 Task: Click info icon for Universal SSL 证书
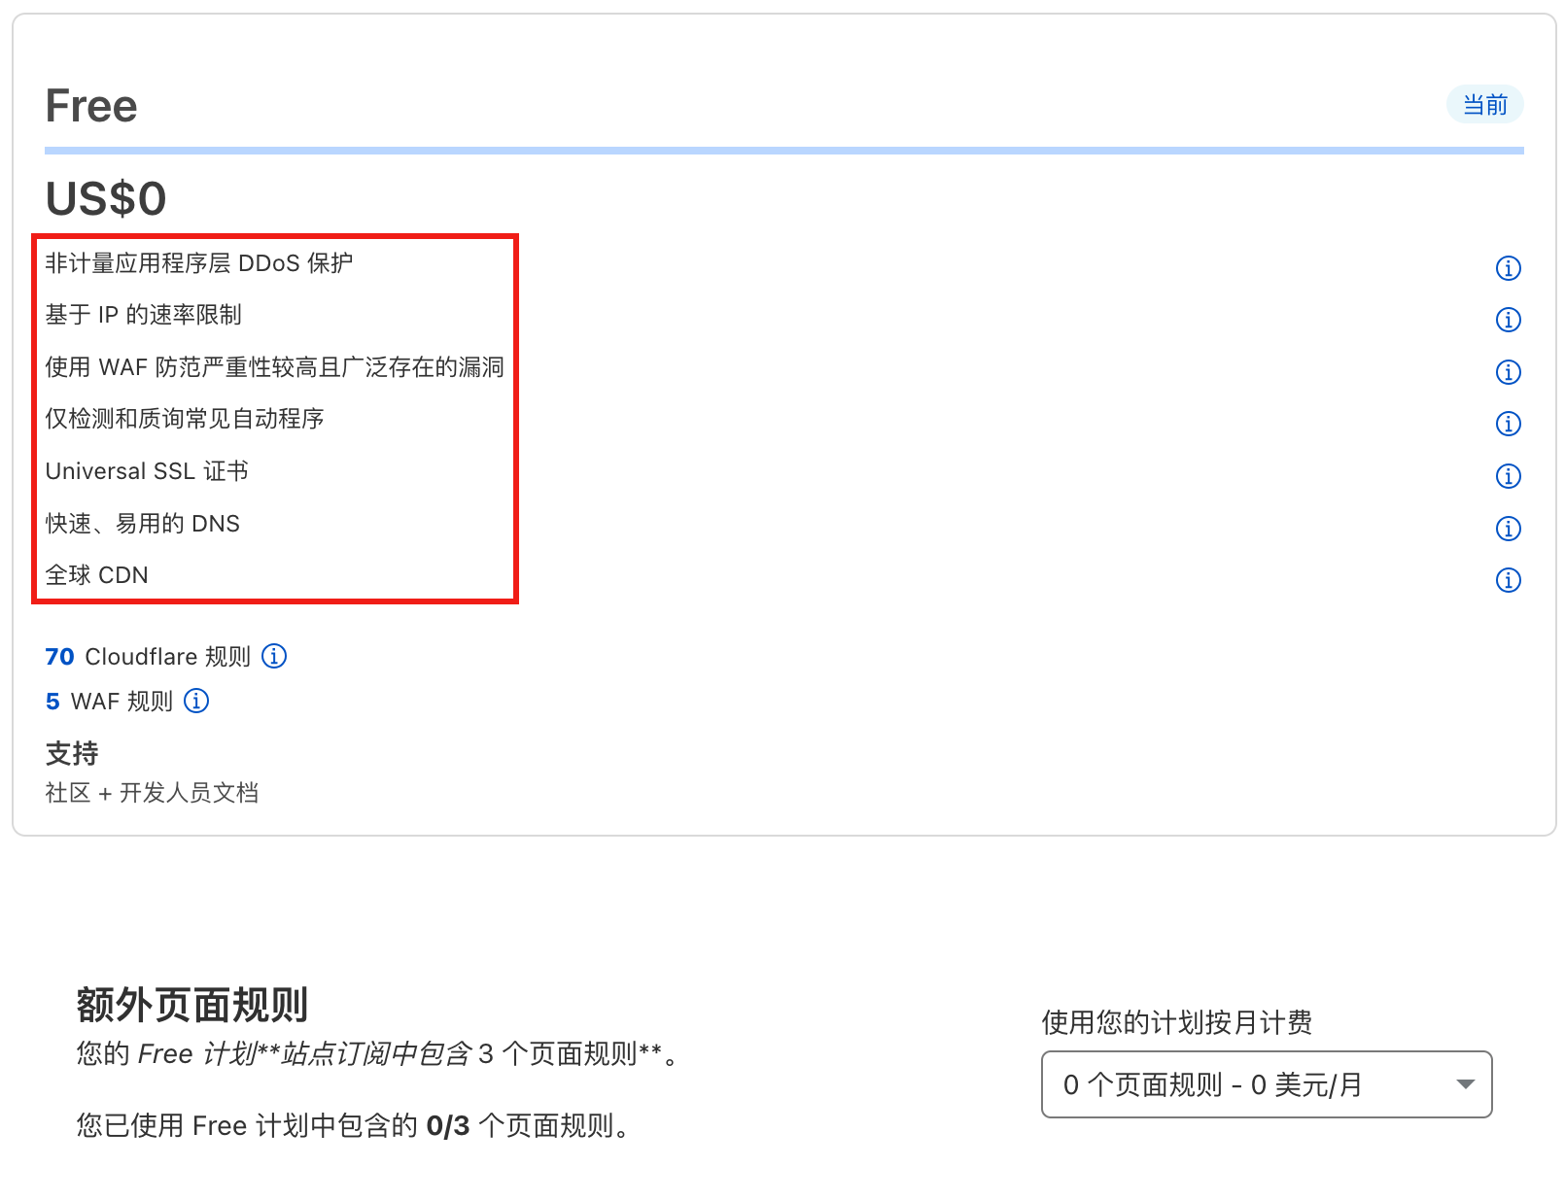click(1508, 476)
